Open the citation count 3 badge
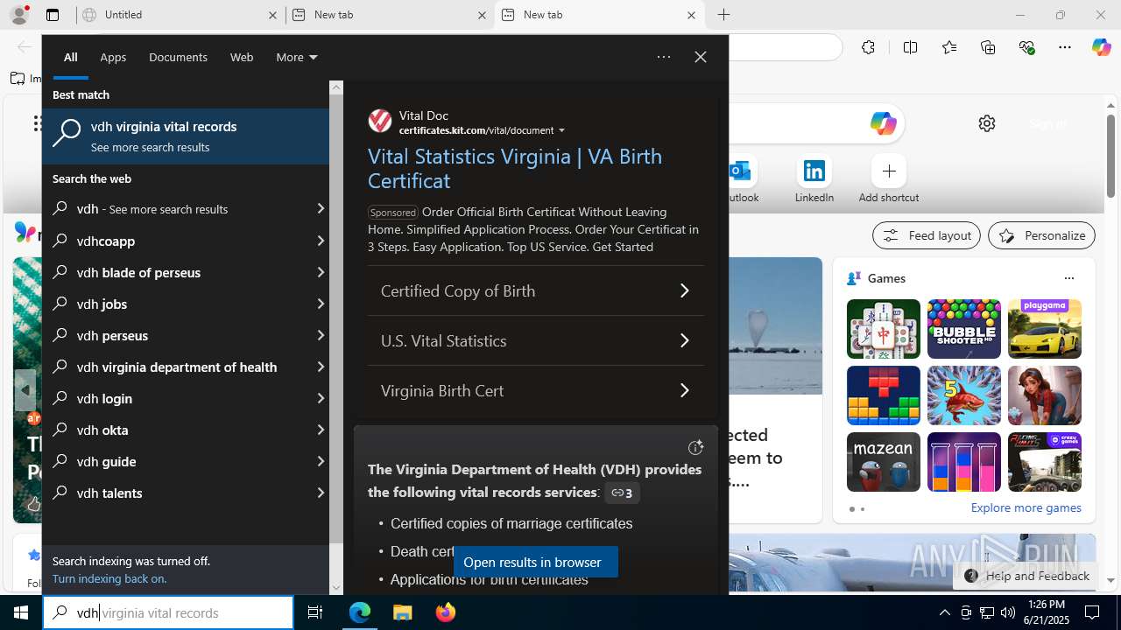The height and width of the screenshot is (630, 1121). point(622,493)
